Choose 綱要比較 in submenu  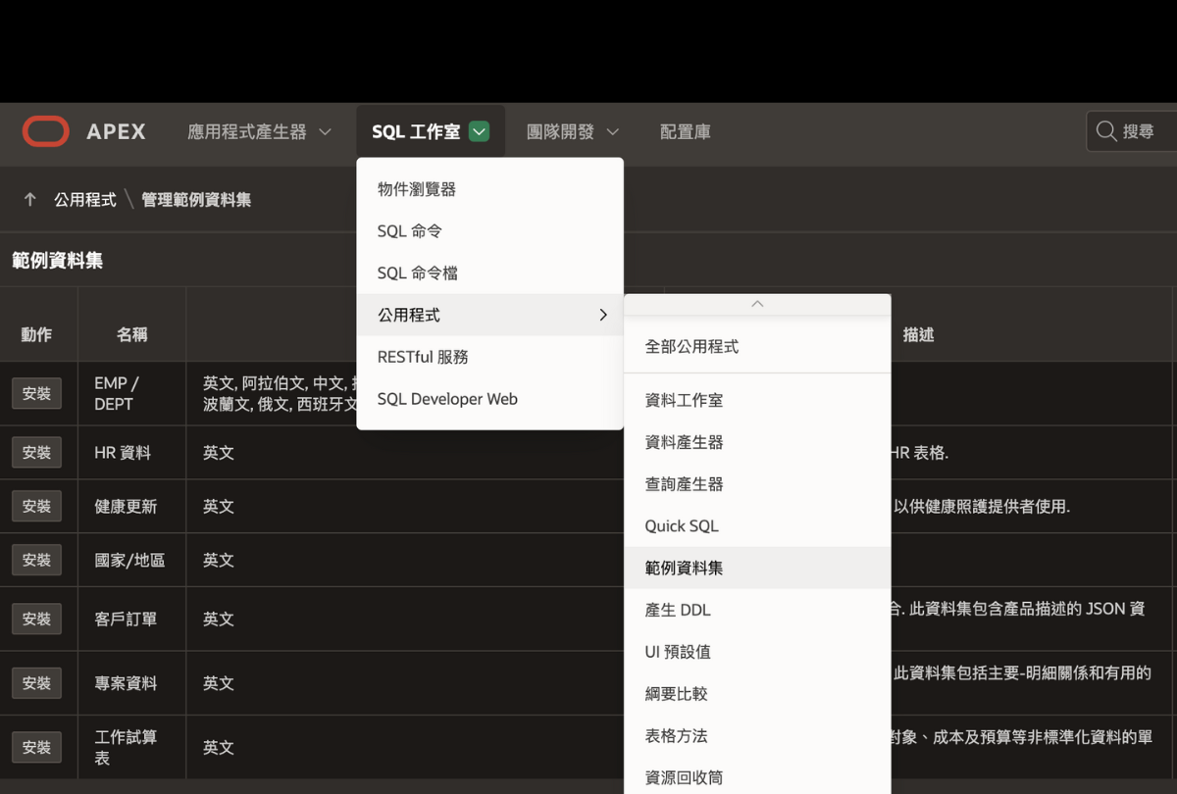click(x=757, y=694)
